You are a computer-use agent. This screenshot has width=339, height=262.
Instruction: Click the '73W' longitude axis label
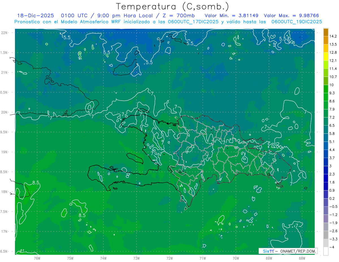coord(136,258)
